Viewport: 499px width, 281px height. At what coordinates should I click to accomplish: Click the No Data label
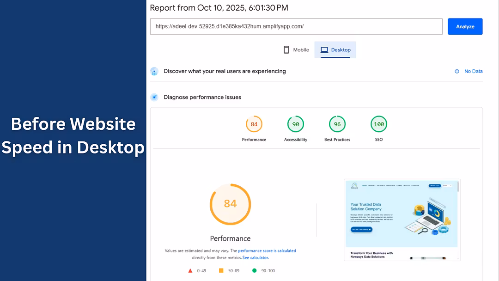473,71
